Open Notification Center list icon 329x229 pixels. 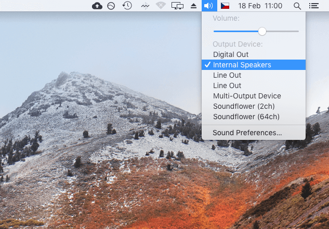click(x=313, y=6)
